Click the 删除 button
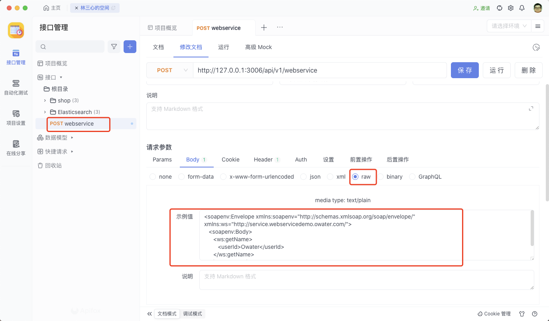549x321 pixels. click(528, 70)
